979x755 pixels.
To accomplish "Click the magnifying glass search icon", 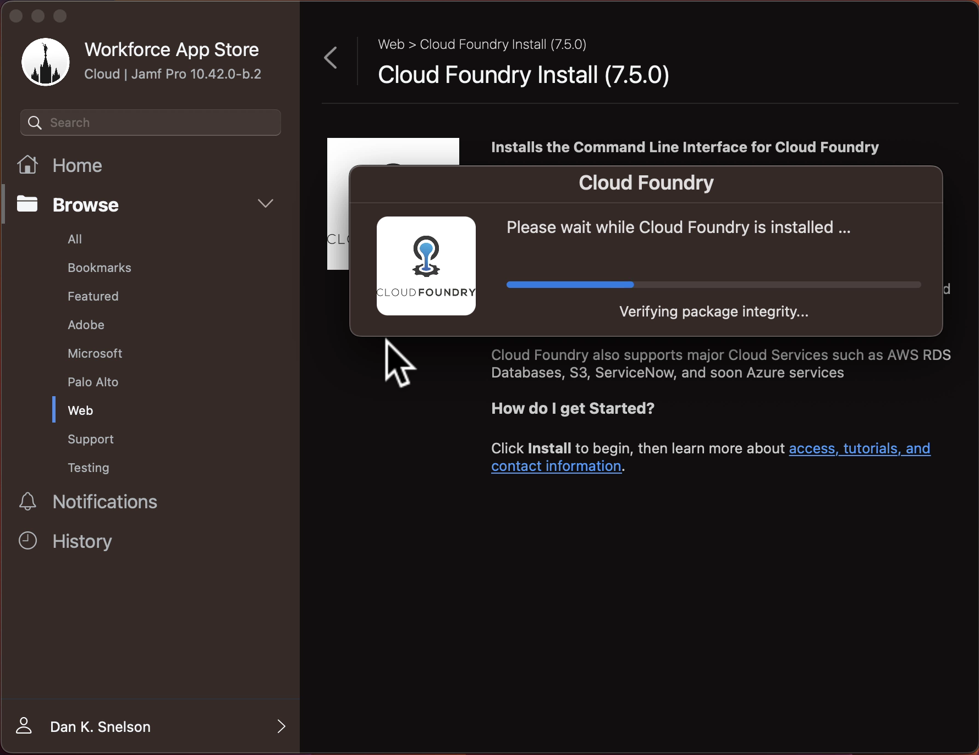I will pos(35,123).
